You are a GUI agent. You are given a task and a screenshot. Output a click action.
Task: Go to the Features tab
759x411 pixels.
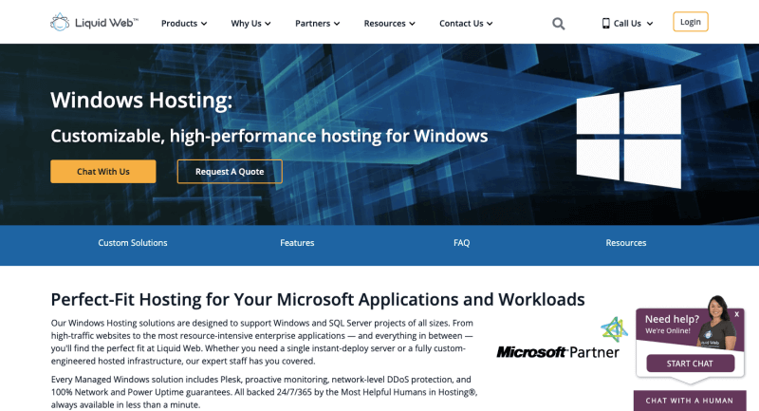tap(297, 243)
